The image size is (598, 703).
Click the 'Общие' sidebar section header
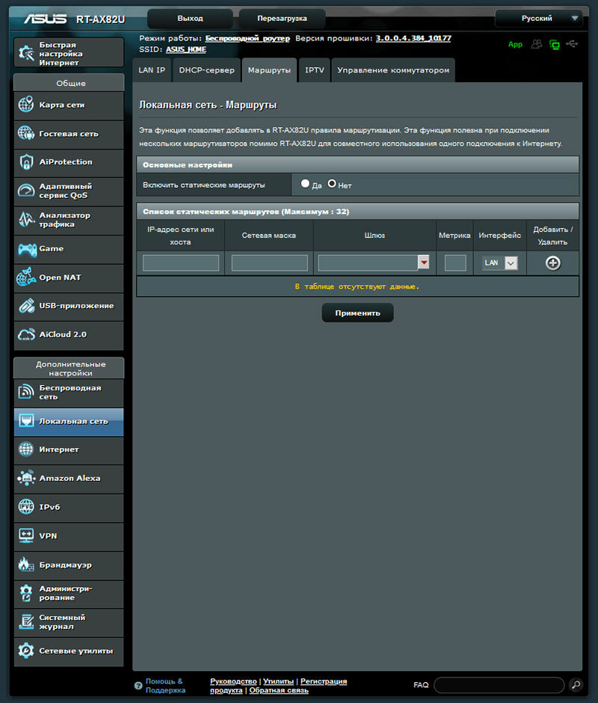coord(69,83)
